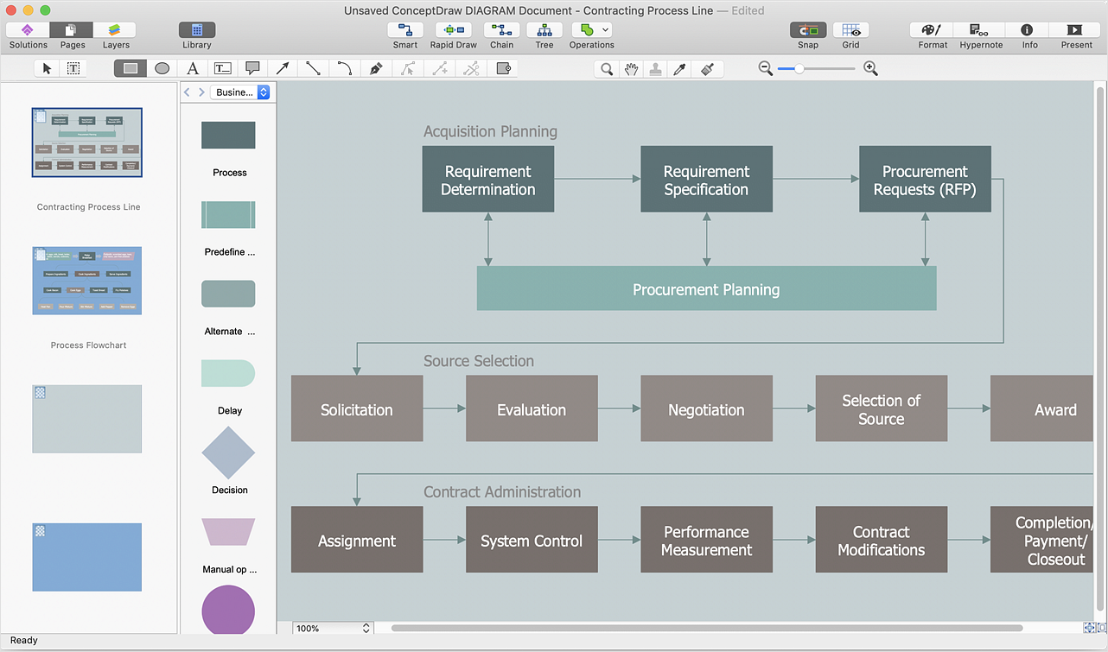Activate the Hand pan tool
The width and height of the screenshot is (1108, 652).
[632, 69]
